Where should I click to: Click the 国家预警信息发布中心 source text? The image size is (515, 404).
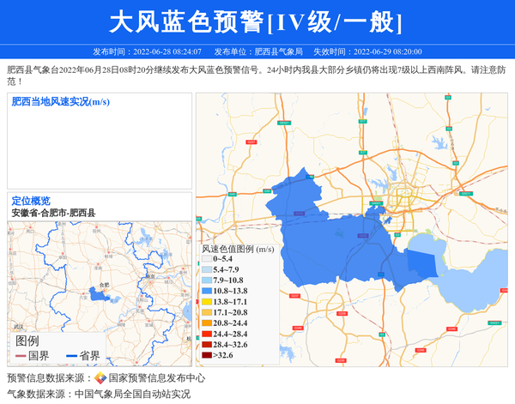pos(157,378)
